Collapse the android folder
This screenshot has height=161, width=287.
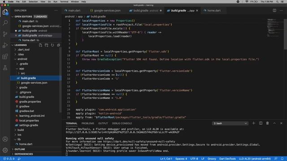(x=22, y=59)
